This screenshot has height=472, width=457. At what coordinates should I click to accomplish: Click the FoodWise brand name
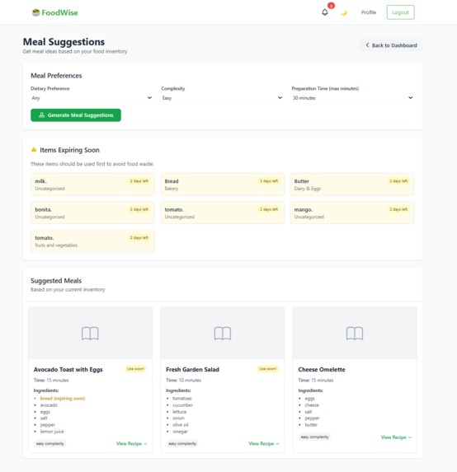59,12
